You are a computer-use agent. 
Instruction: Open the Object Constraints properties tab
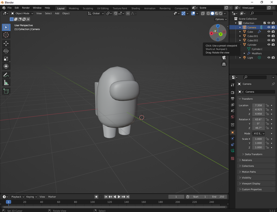coord(233,145)
